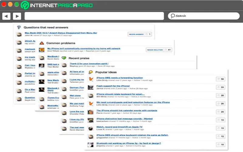
Task: Open 'iPhone SMS needs a forwarding function' idea
Action: 119,78
